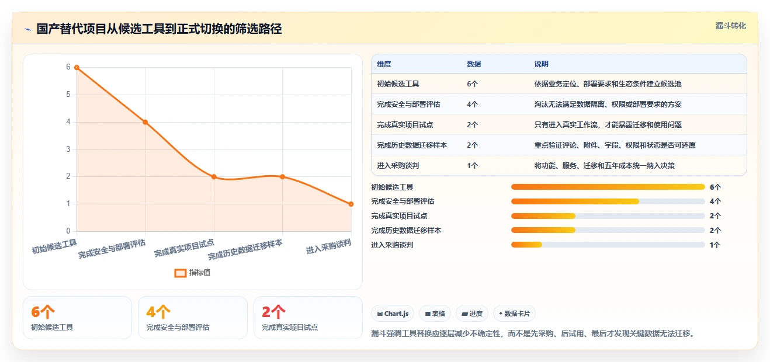
Task: Click table cell 完成安全与部署评估
Action: (408, 105)
